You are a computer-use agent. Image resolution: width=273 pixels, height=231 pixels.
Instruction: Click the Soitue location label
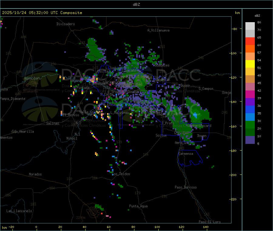tap(161, 135)
